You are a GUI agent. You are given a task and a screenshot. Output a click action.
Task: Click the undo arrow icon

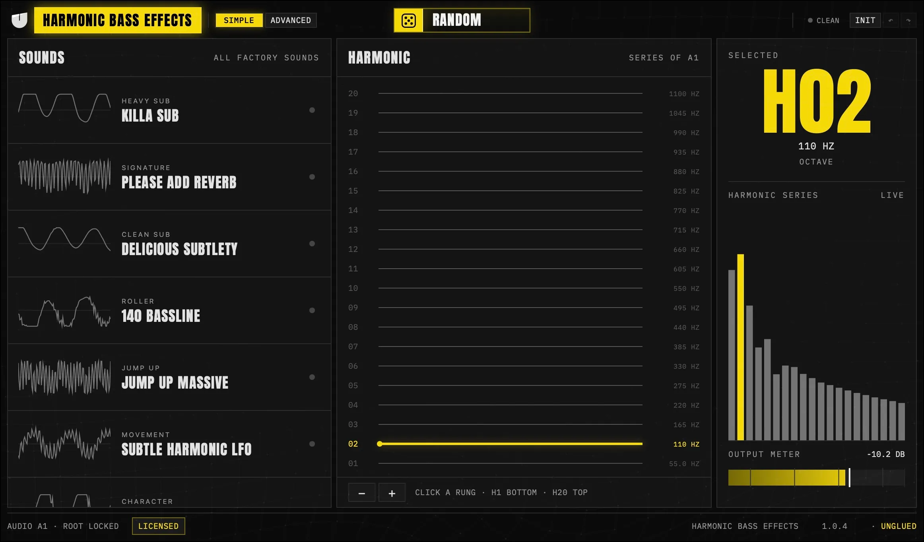pos(891,20)
